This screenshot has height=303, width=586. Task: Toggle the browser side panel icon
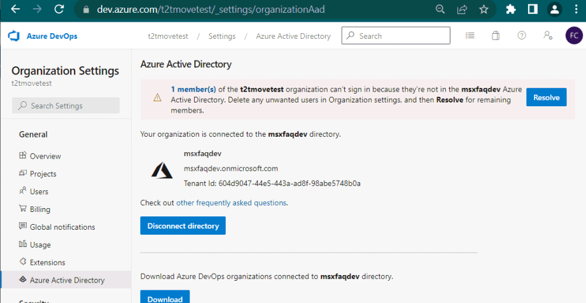[x=533, y=10]
